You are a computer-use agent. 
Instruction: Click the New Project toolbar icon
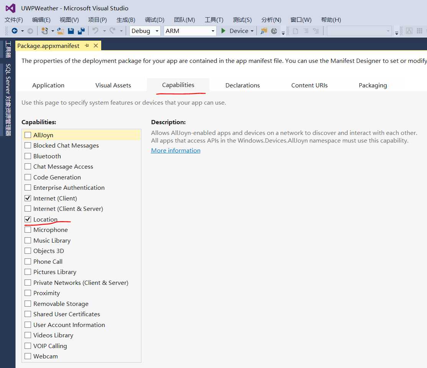[x=45, y=31]
